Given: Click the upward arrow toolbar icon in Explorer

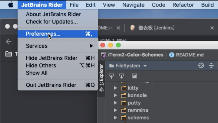Looking at the screenshot, I should (x=111, y=76).
